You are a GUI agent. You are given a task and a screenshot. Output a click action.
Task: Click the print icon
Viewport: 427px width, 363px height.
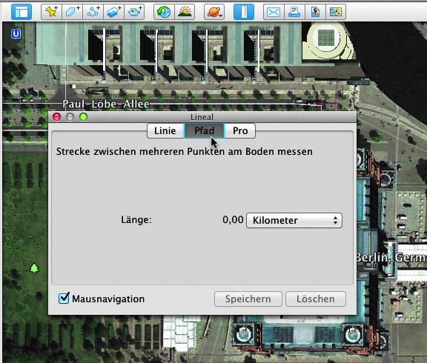point(294,12)
